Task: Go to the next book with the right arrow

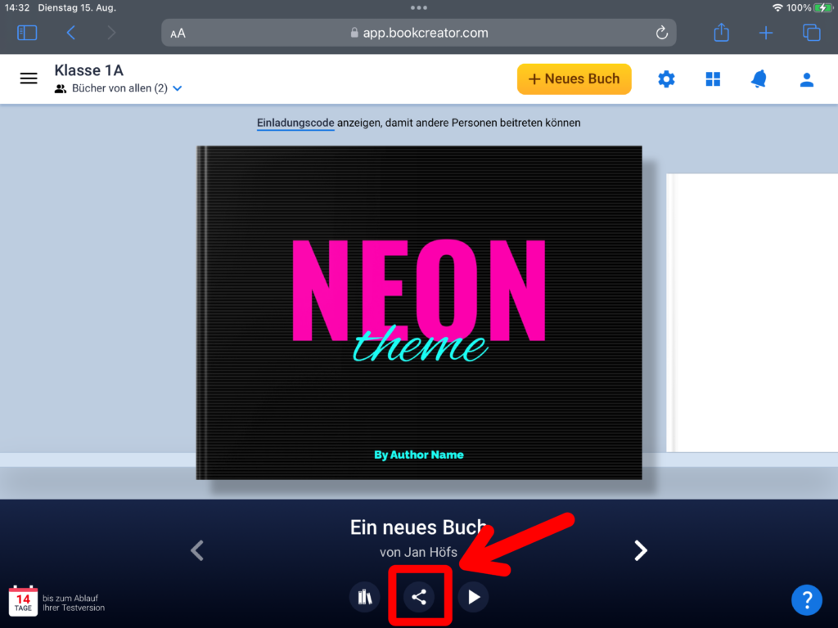Action: click(x=641, y=551)
